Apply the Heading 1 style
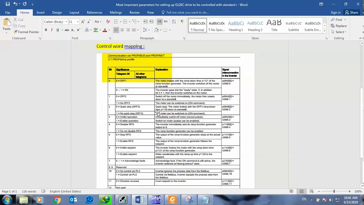This screenshot has height=205, width=364. pos(236,26)
